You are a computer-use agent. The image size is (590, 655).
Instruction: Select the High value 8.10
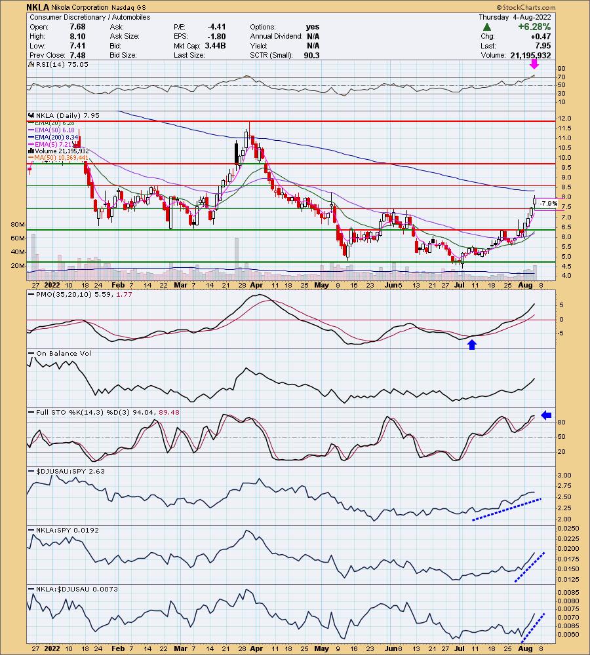(x=77, y=36)
